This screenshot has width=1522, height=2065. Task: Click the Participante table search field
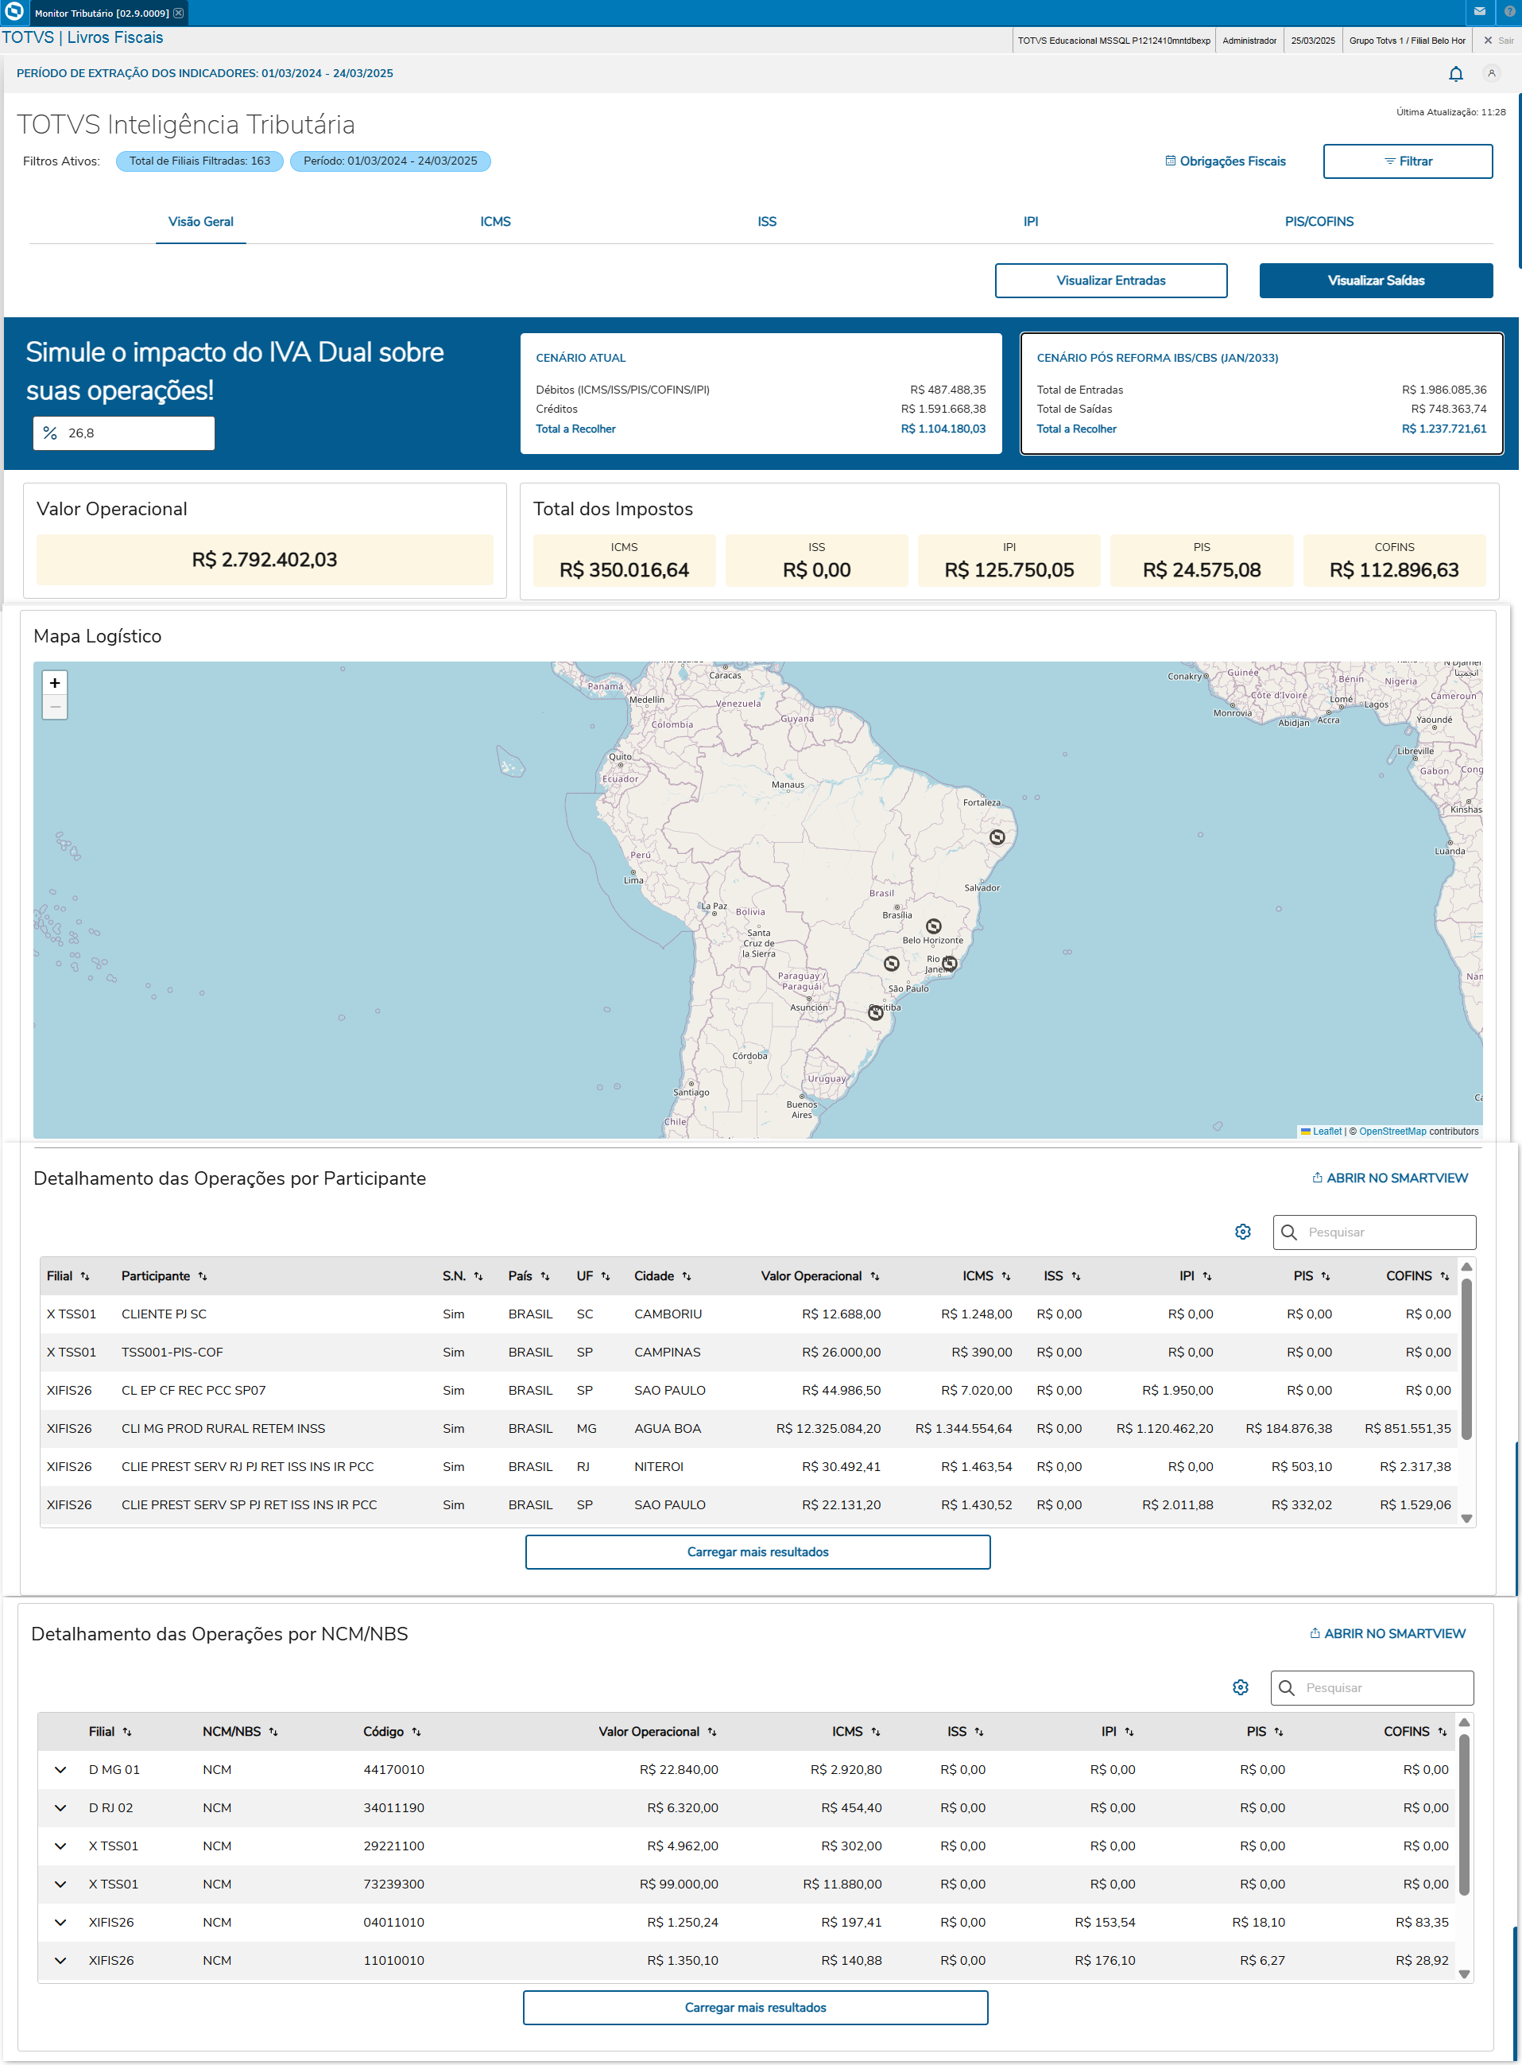tap(1375, 1232)
